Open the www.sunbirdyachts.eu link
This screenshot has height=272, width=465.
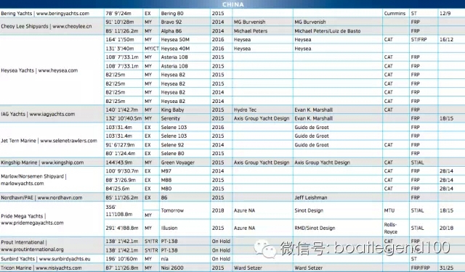click(x=65, y=259)
